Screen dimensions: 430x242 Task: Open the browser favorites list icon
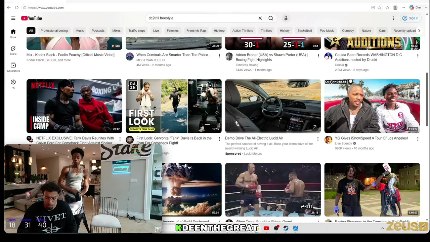387,7
